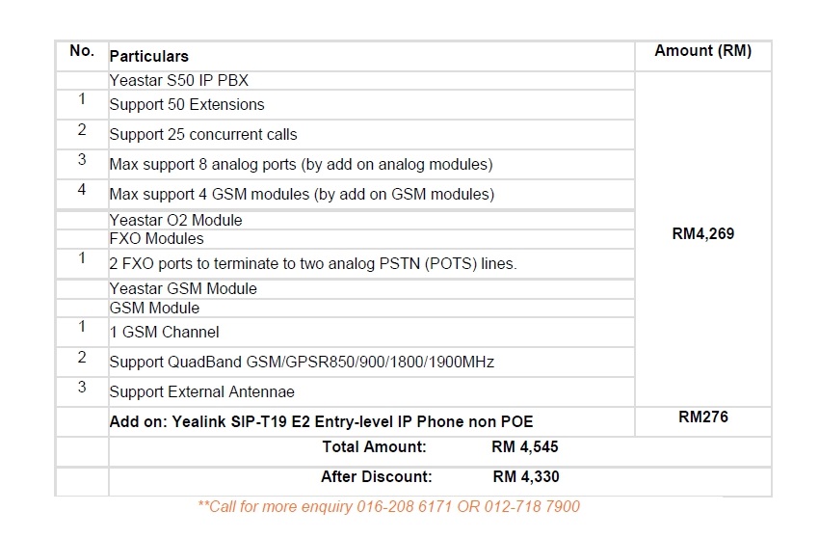
Task: Select the RM276 add-on price
Action: click(702, 417)
